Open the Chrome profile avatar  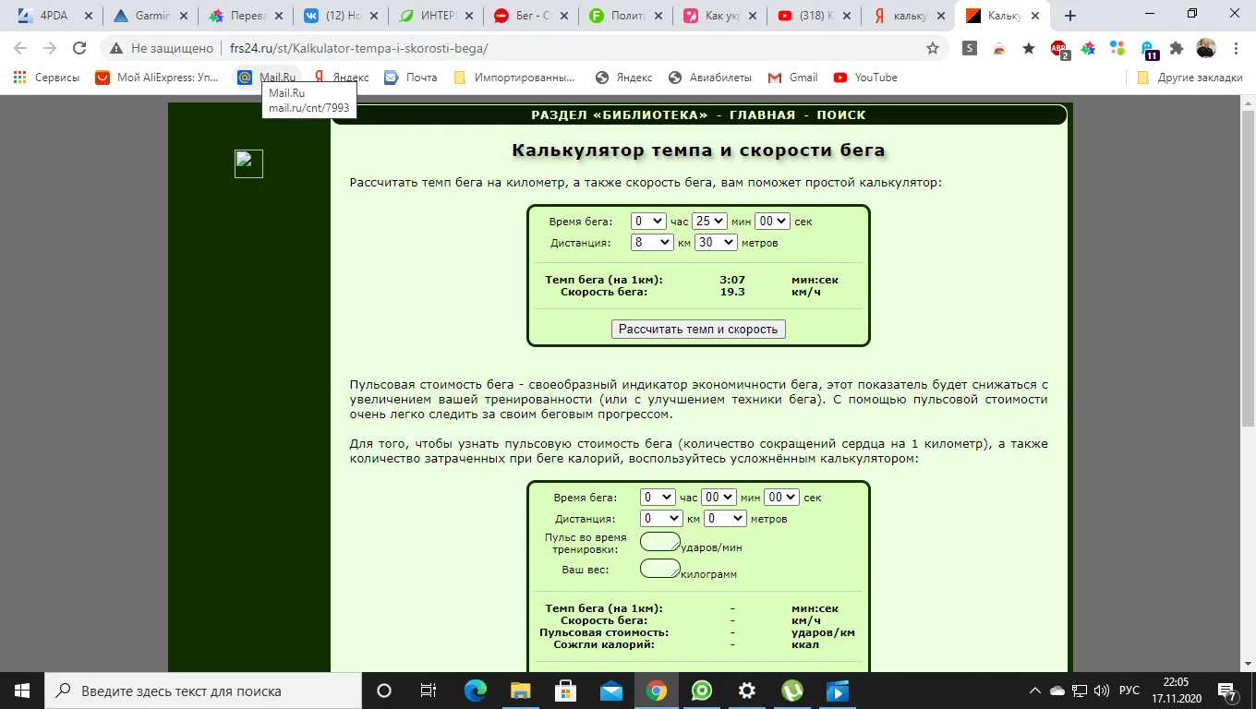coord(1206,49)
